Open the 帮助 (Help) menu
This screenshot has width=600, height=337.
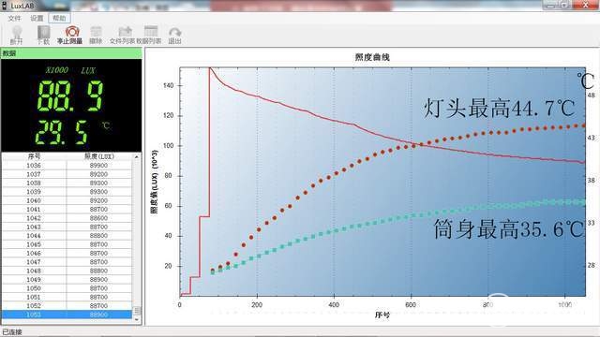point(59,18)
